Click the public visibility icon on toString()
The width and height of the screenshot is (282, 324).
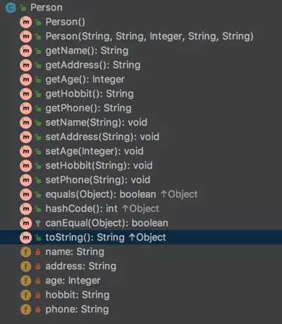tap(38, 238)
